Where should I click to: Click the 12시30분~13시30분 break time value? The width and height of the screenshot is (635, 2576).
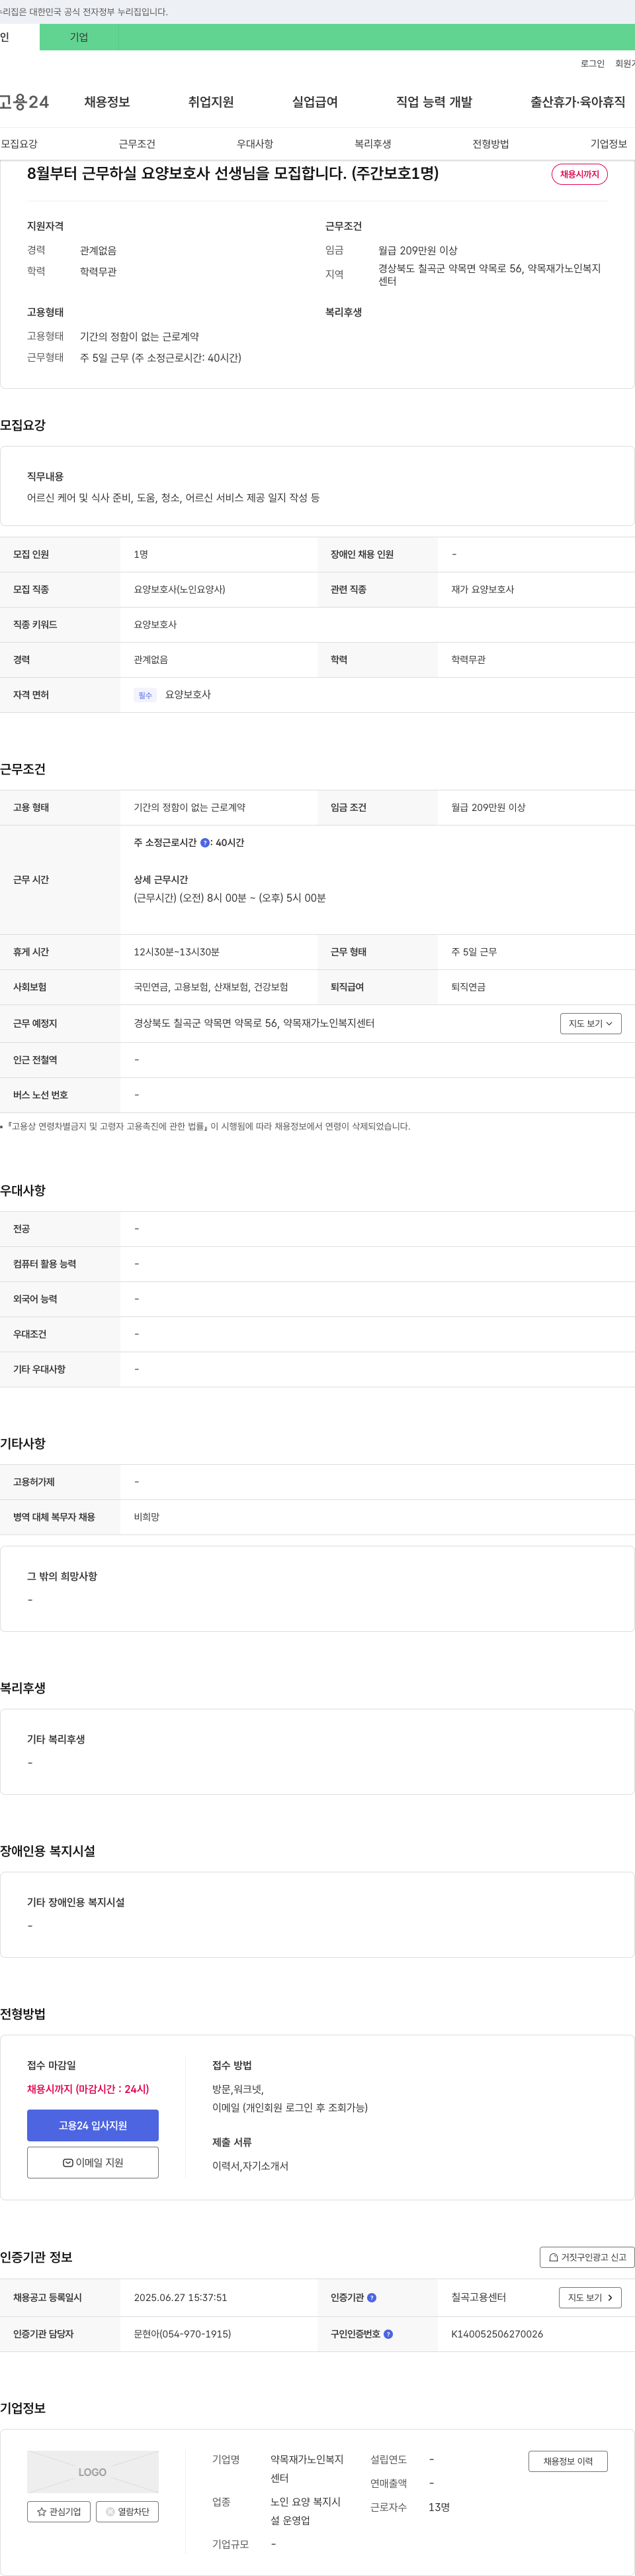click(x=177, y=952)
